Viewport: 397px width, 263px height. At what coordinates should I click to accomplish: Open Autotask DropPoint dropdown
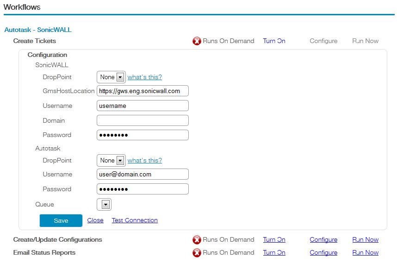111,160
